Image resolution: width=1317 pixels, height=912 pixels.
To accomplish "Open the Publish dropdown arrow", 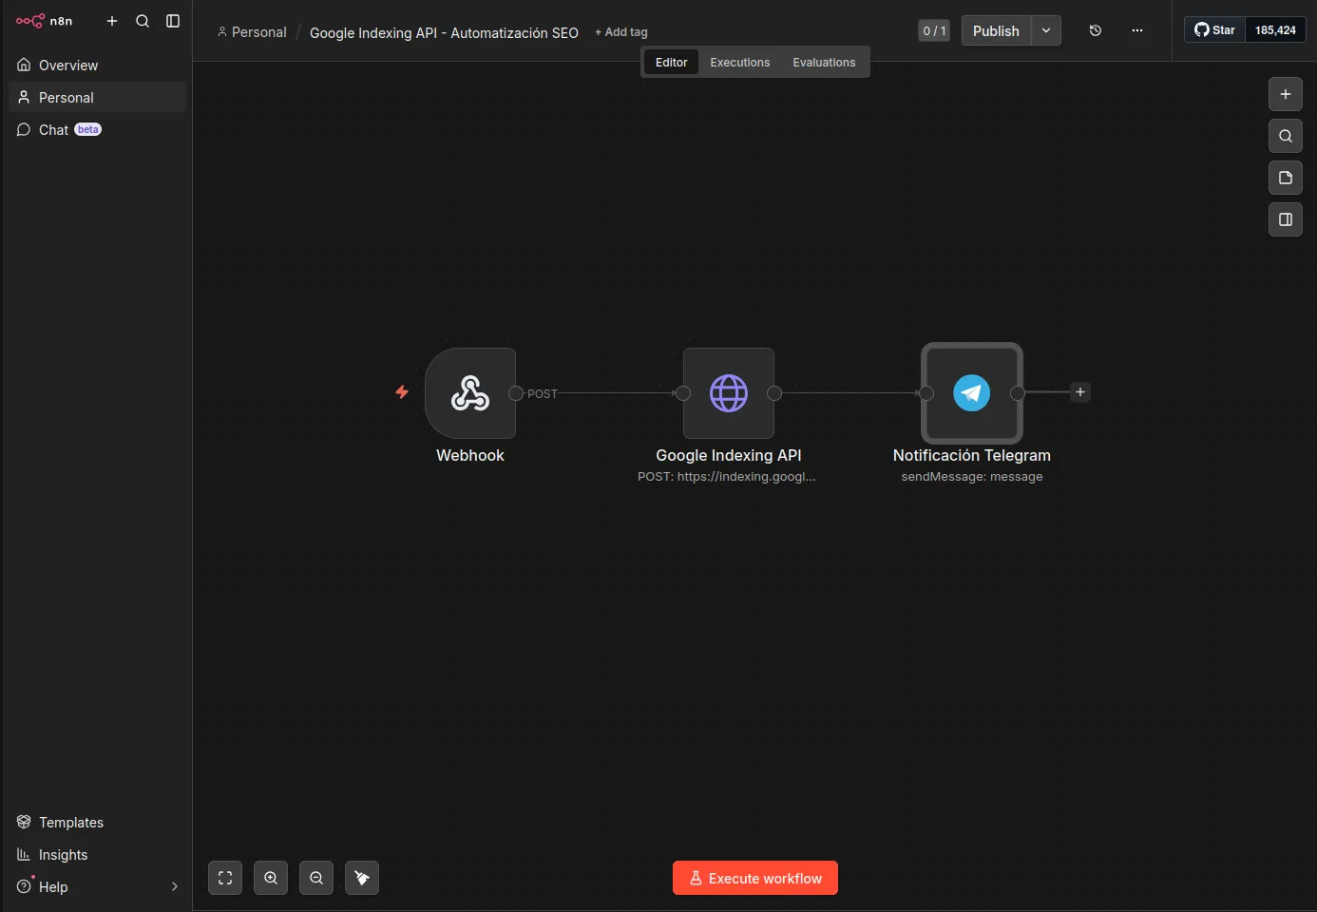I will click(1046, 31).
